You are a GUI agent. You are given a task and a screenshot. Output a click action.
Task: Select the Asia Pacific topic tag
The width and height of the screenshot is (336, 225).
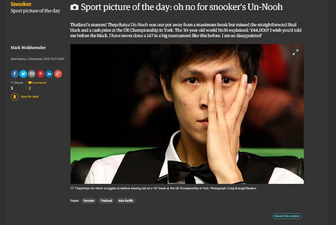[126, 201]
